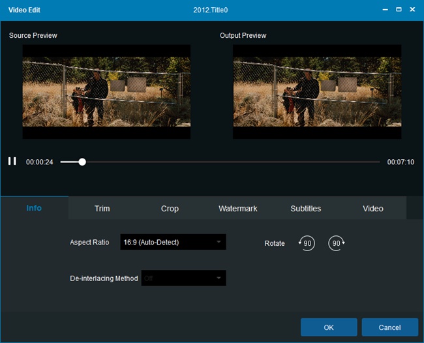Expand the Aspect Ratio dropdown
424x343 pixels.
click(173, 242)
